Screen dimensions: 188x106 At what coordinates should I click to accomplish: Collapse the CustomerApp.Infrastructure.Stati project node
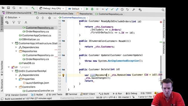click(12, 43)
